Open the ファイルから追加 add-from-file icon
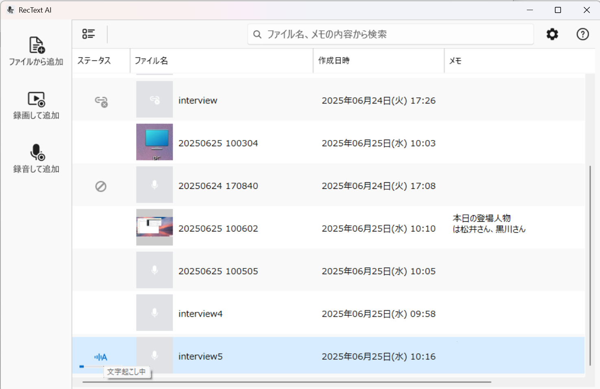Image resolution: width=600 pixels, height=389 pixels. (x=37, y=45)
